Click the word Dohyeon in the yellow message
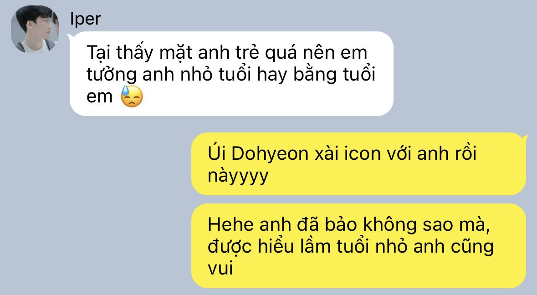537x295 pixels. [270, 153]
